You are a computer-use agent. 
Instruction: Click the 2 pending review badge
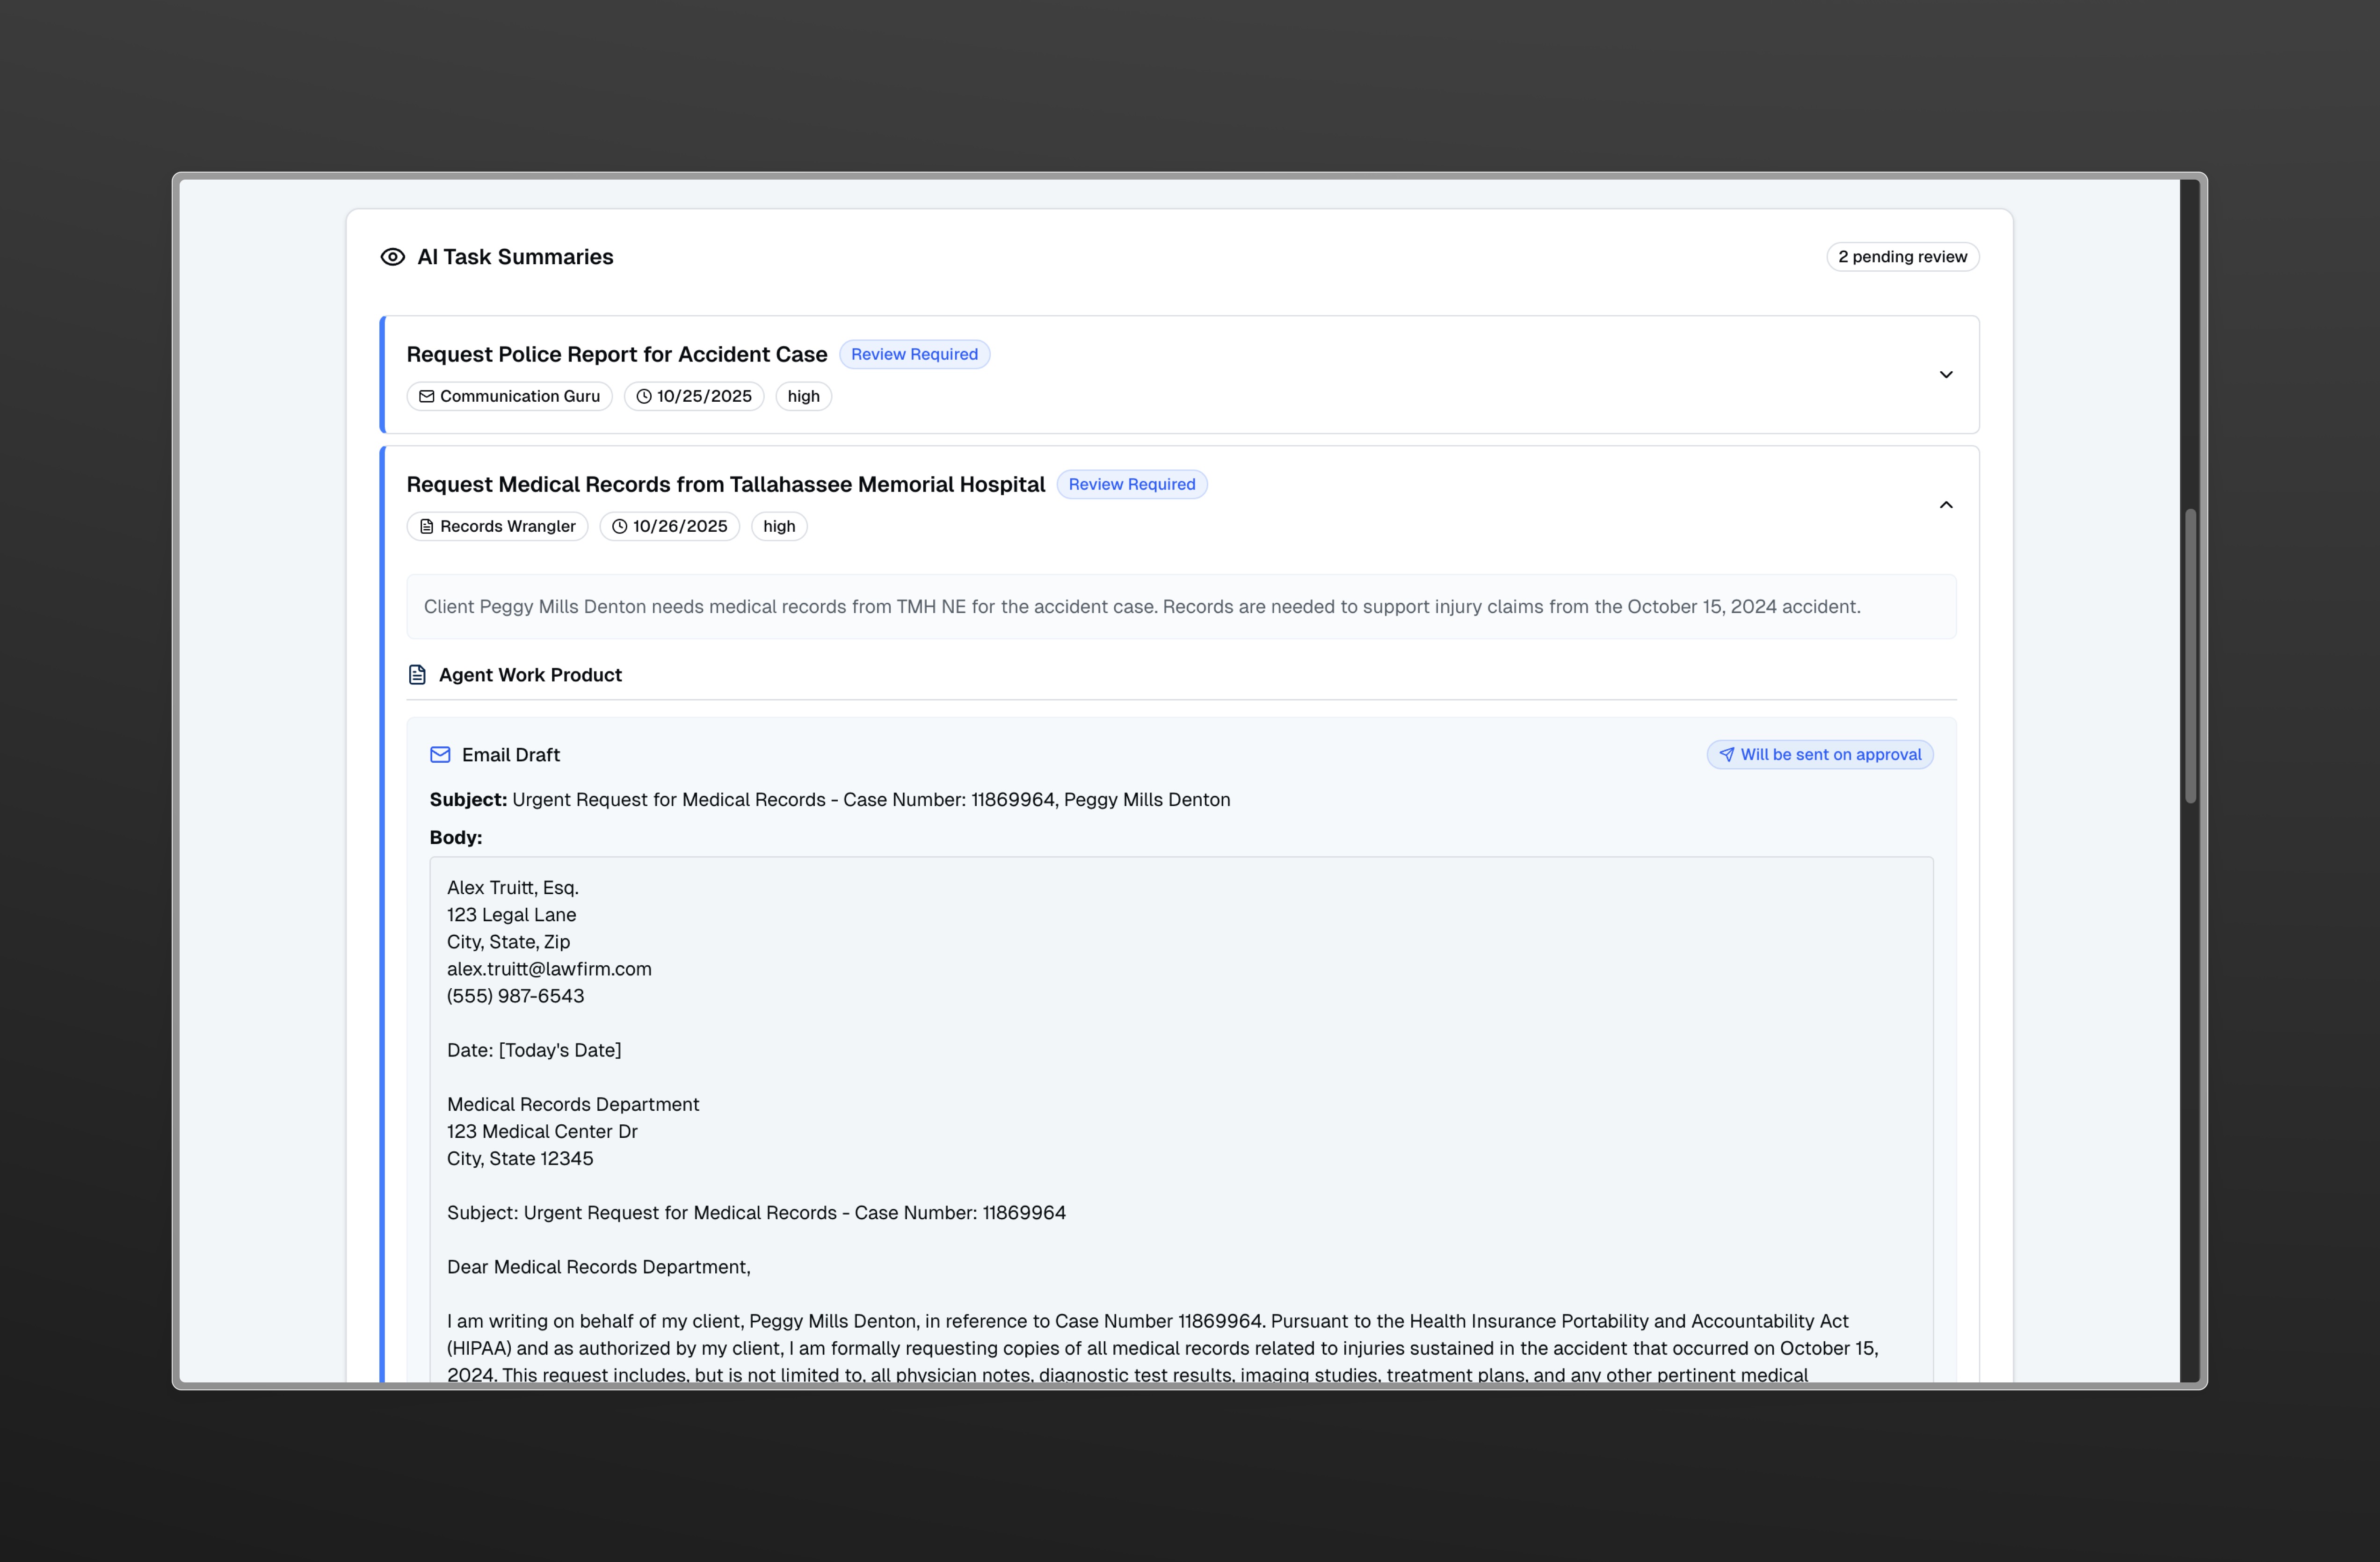click(x=1902, y=257)
